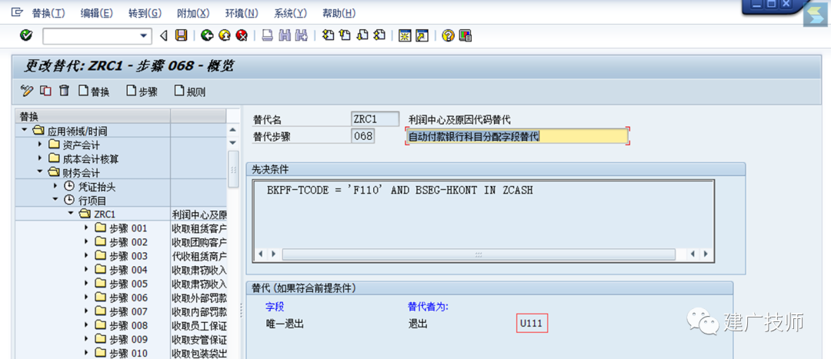Image resolution: width=831 pixels, height=359 pixels.
Task: Collapse the ZRC1 substitution node
Action: click(x=71, y=214)
